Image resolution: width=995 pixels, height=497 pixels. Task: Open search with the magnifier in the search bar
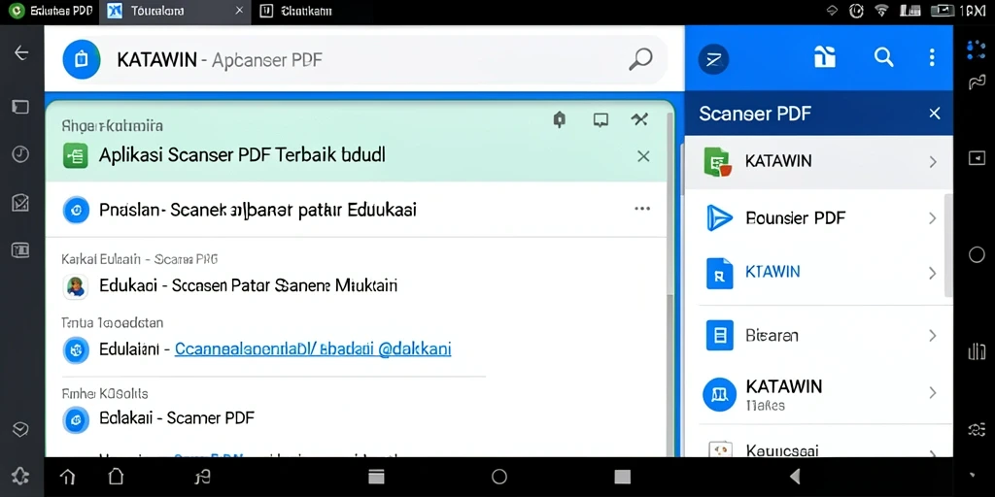pyautogui.click(x=640, y=59)
